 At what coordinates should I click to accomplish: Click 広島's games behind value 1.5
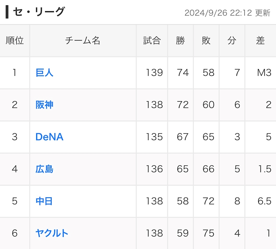264,169
